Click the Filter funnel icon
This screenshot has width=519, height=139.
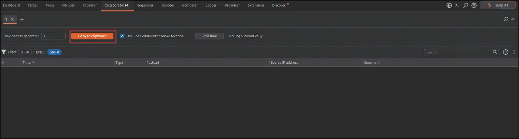4,52
